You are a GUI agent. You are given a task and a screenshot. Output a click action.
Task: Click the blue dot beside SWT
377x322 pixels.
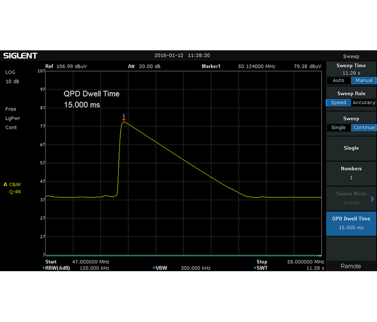255,268
